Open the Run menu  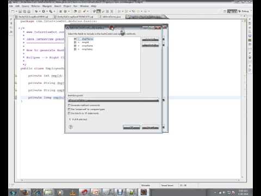coord(76,6)
